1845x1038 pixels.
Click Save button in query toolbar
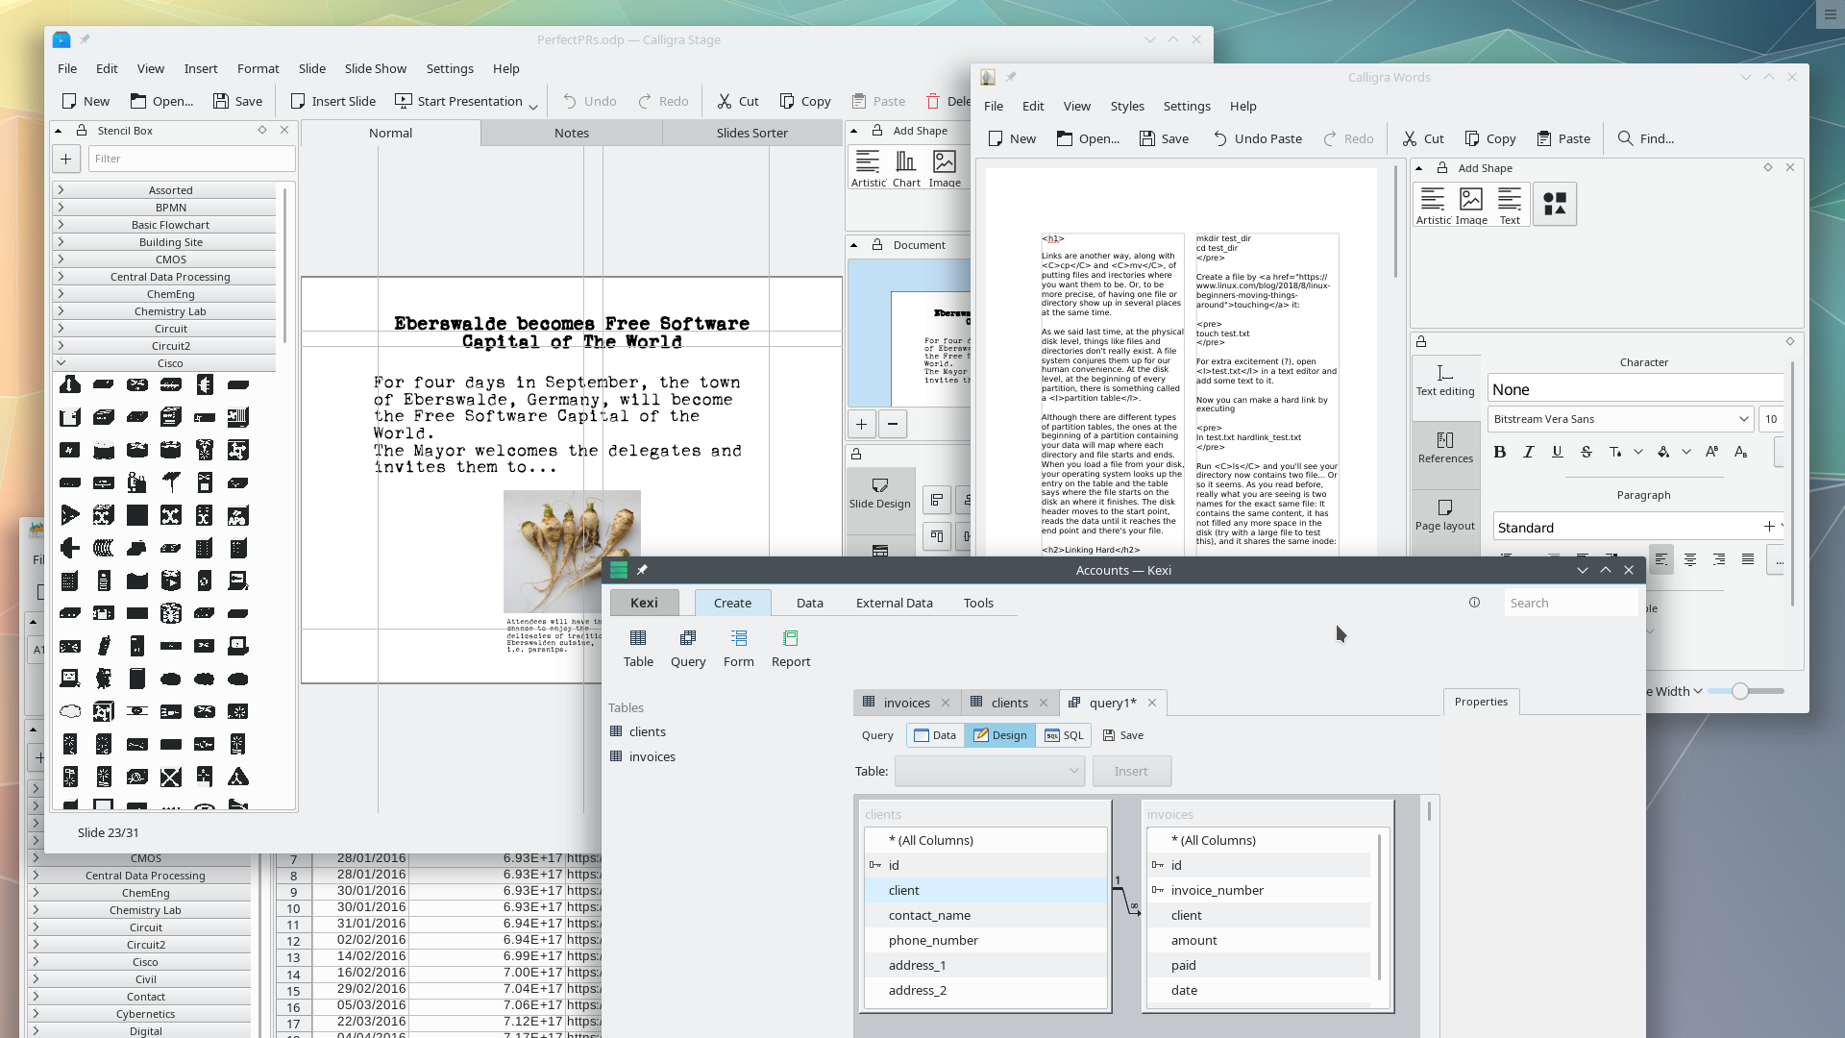pos(1122,735)
